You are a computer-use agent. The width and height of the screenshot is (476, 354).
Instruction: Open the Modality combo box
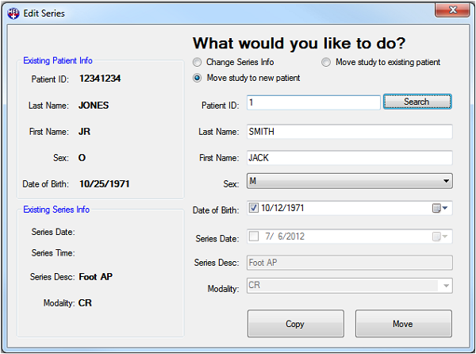point(446,286)
